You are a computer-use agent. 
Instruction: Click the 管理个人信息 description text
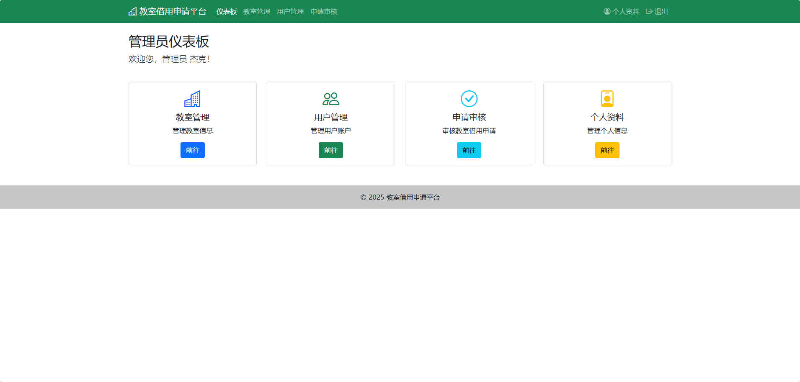click(x=607, y=131)
